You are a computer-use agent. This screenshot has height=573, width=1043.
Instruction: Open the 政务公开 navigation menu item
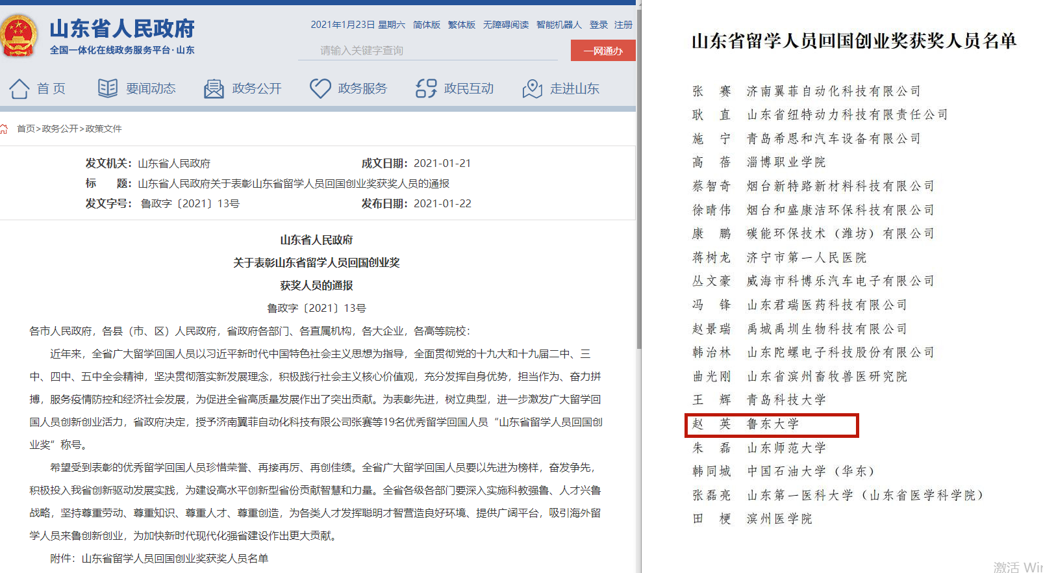click(x=257, y=88)
